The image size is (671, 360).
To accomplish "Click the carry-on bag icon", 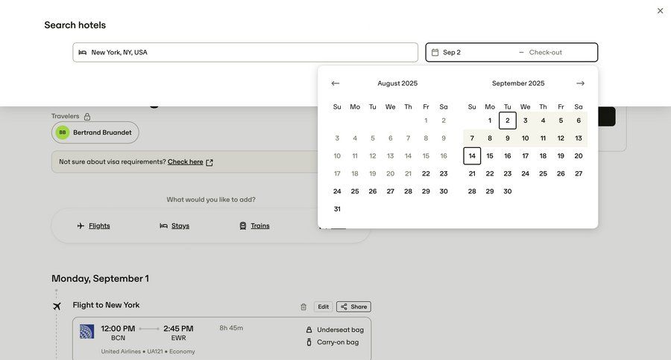I will (x=309, y=342).
